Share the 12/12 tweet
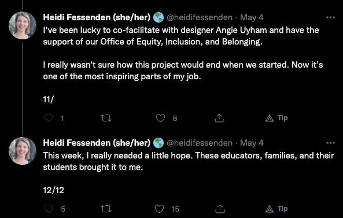 pos(219,209)
